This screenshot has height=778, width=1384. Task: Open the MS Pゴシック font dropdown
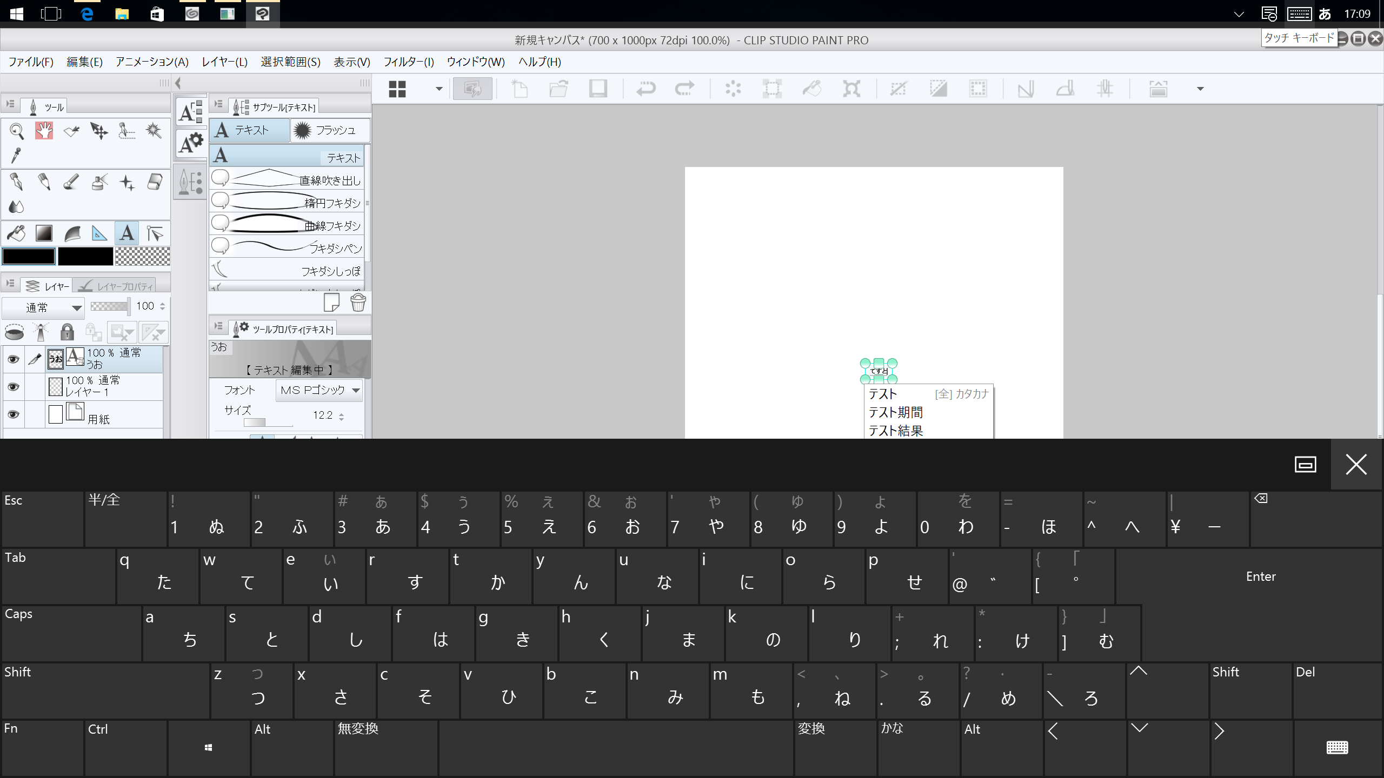[319, 390]
